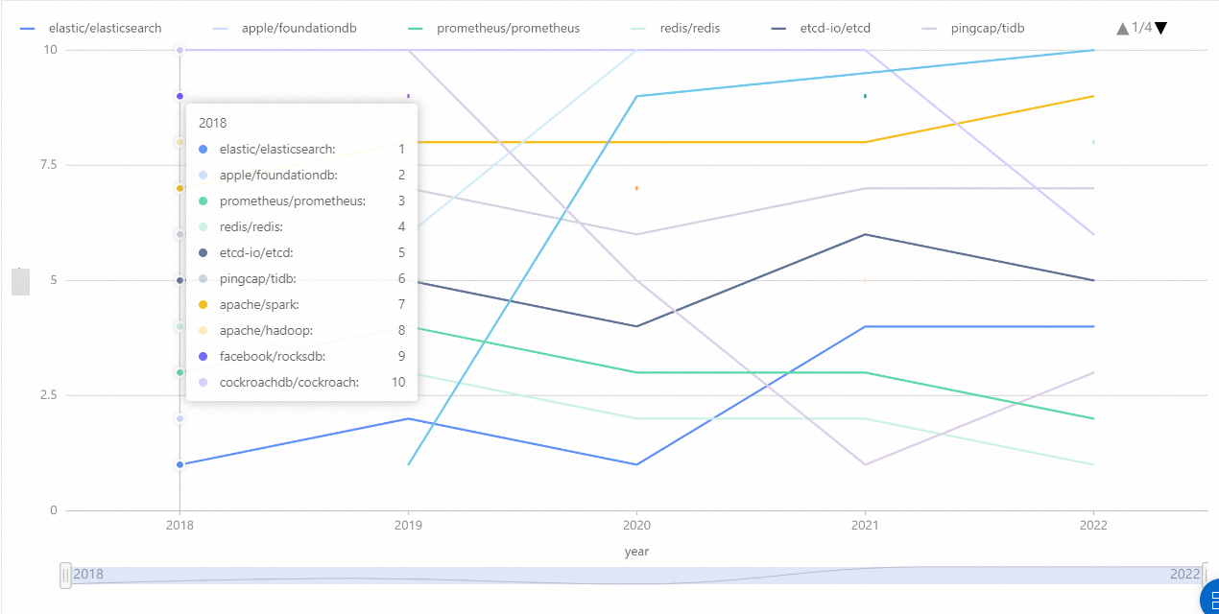Go to previous legend page arrow
This screenshot has height=614, width=1219.
[1123, 29]
